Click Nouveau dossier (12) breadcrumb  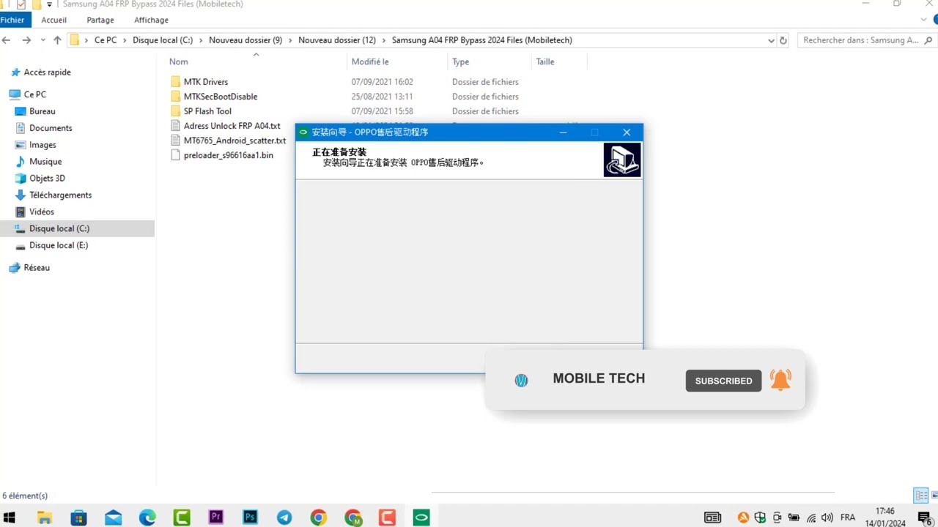(x=337, y=40)
